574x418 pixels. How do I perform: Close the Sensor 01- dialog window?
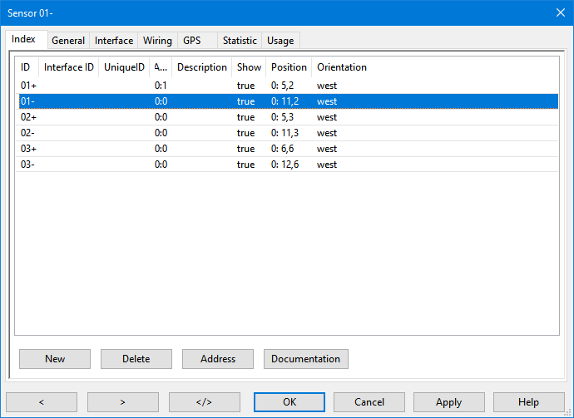(560, 12)
